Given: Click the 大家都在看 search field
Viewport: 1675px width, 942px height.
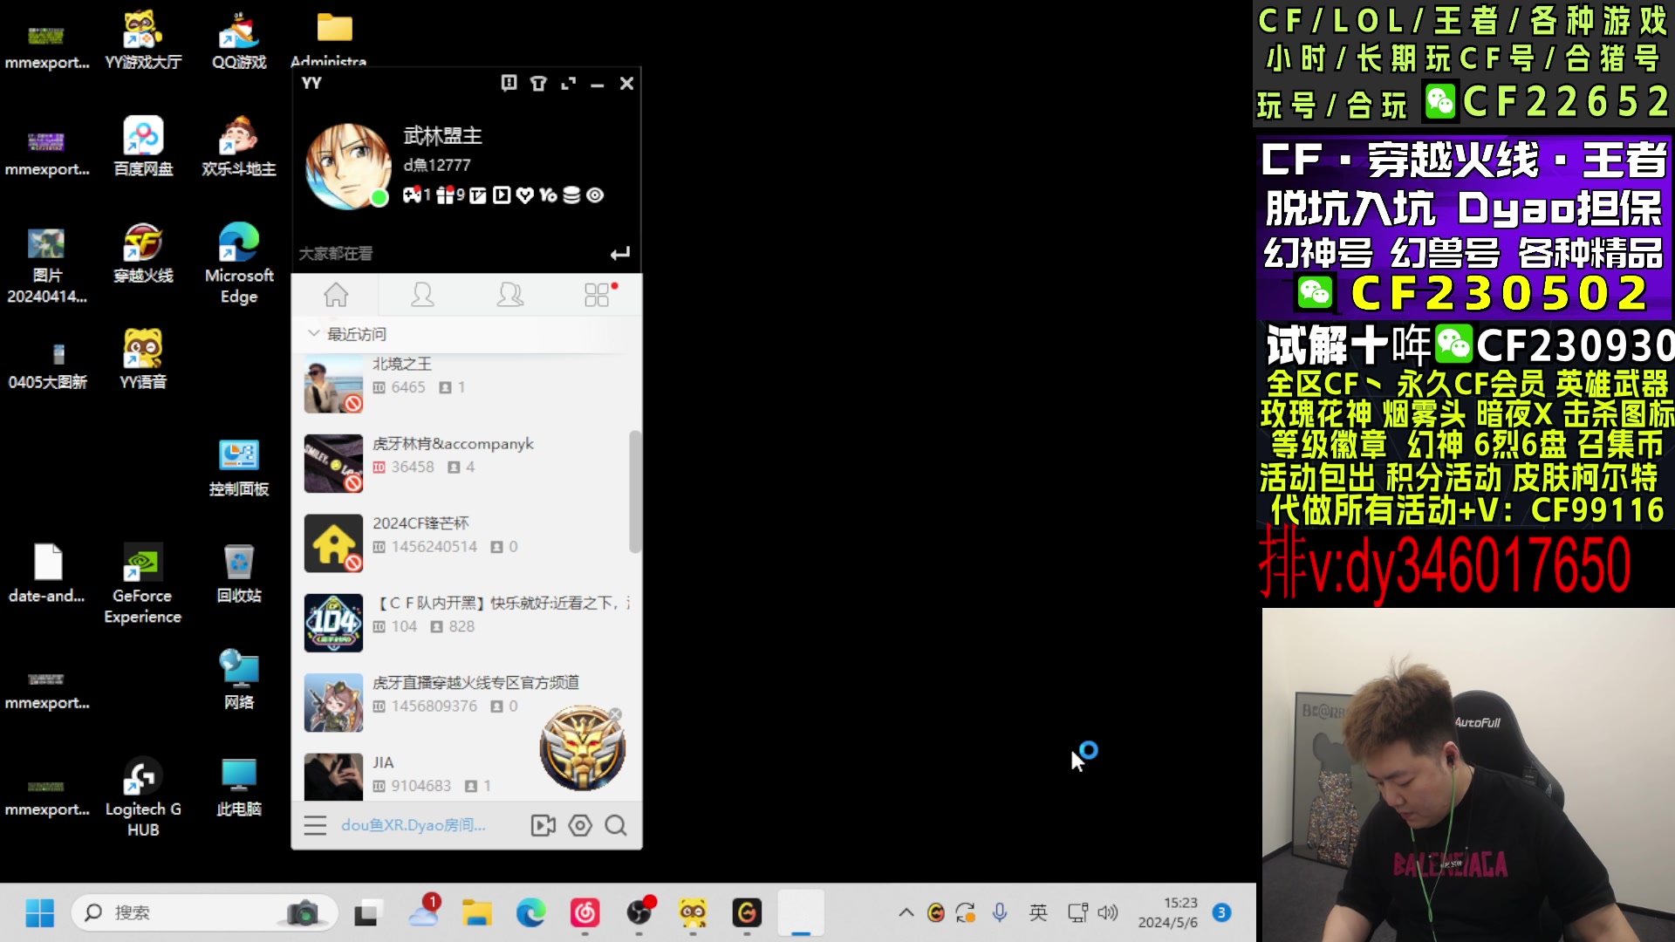Looking at the screenshot, I should click(x=449, y=254).
